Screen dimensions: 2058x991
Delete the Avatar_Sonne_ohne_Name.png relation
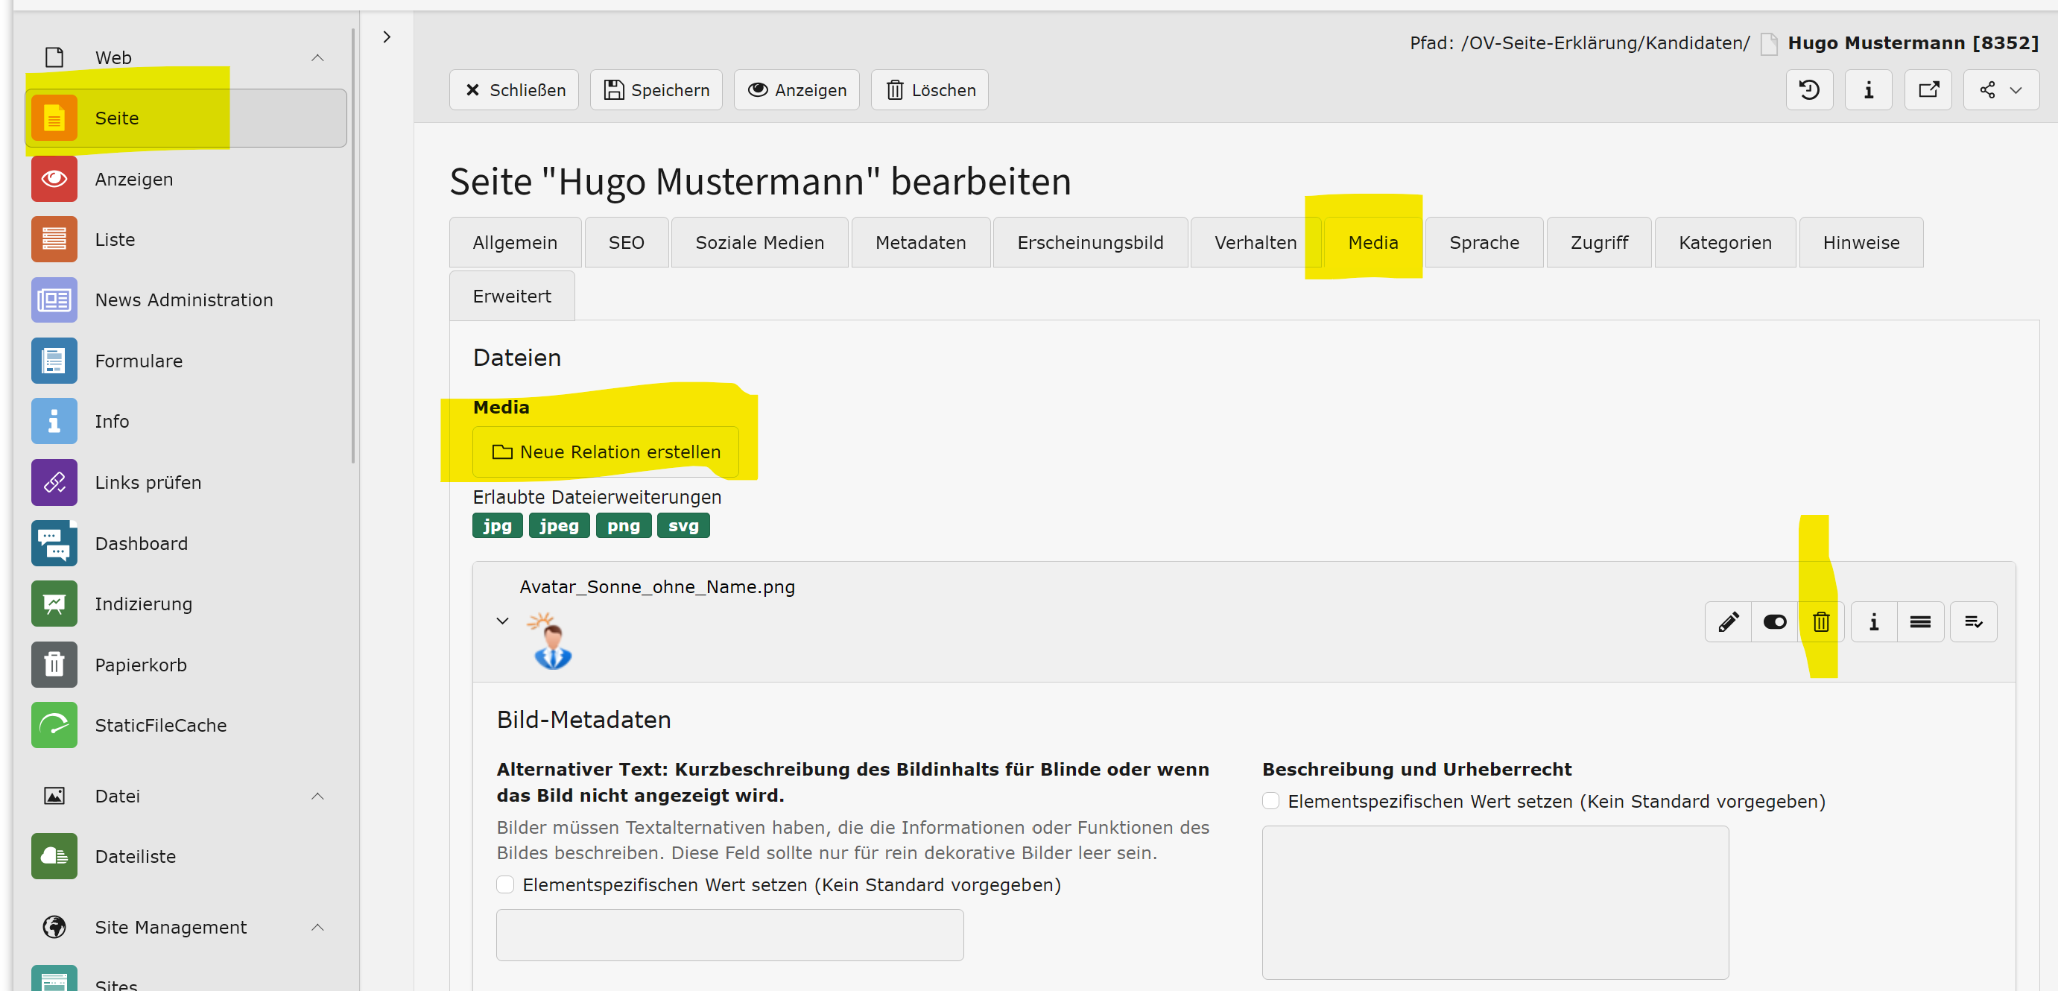pyautogui.click(x=1822, y=621)
